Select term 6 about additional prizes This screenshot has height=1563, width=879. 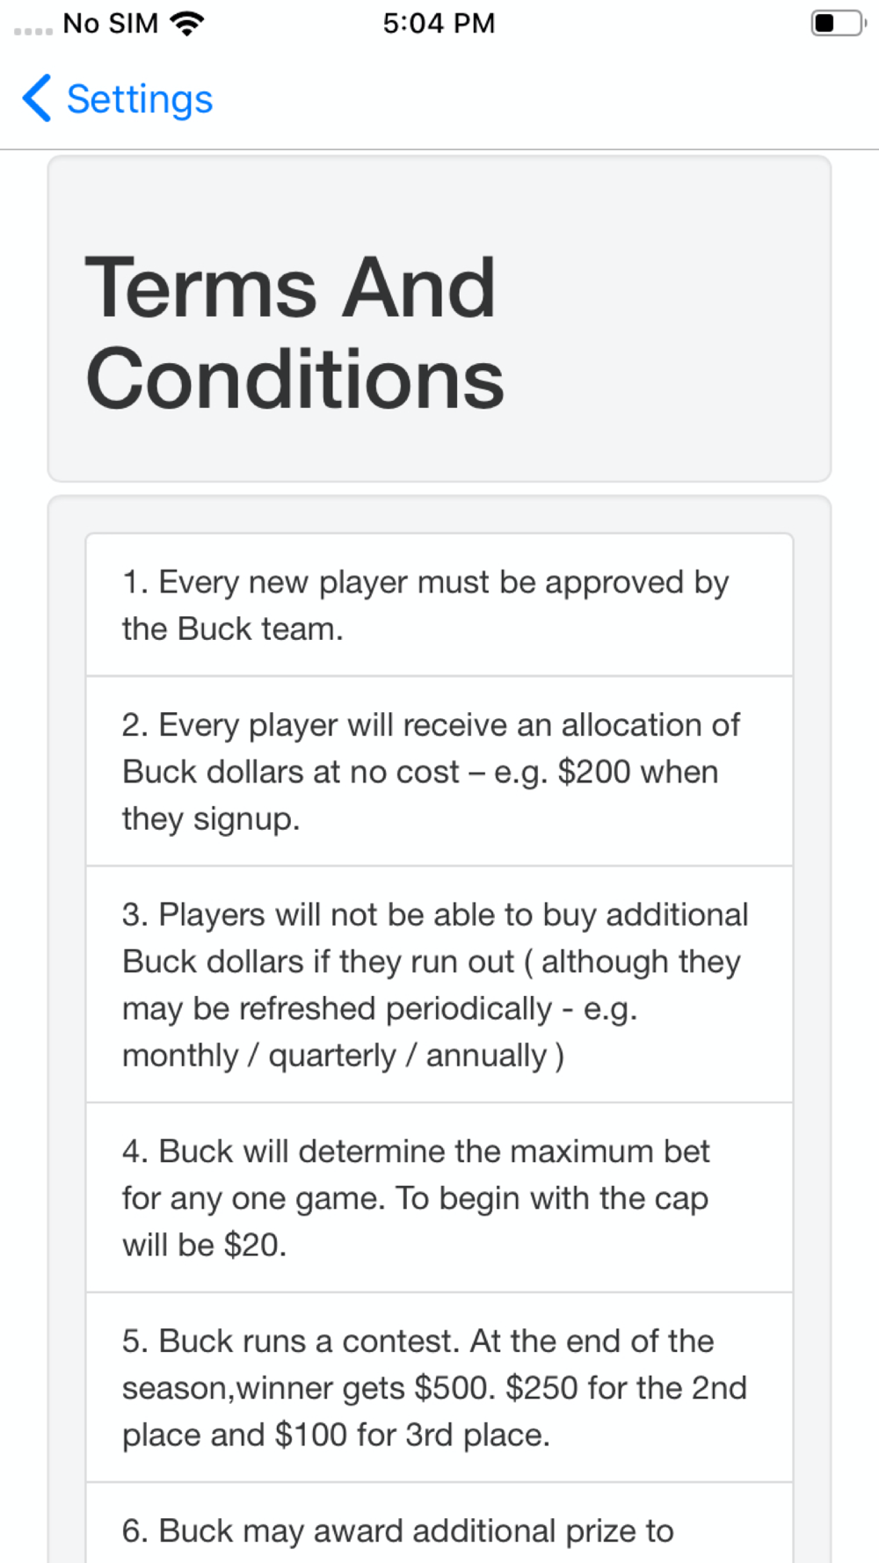439,1530
